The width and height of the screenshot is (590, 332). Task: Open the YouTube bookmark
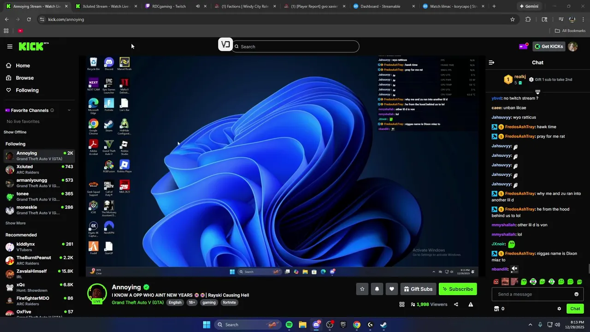[x=20, y=31]
